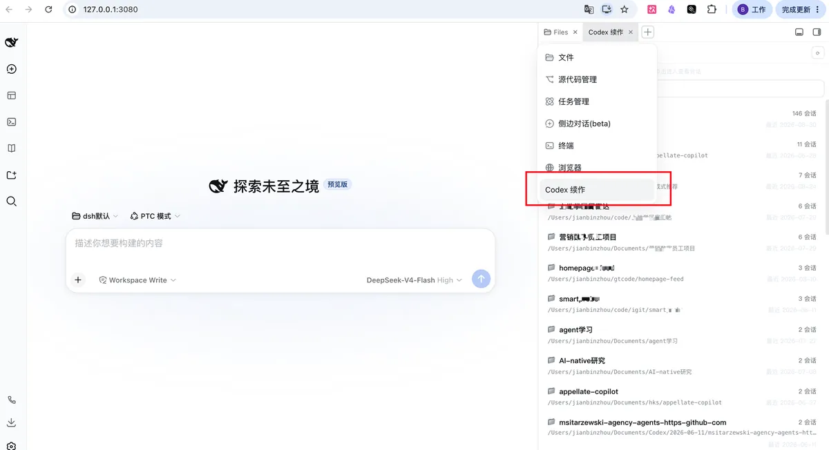This screenshot has height=450, width=829.
Task: Open the smart project row
Action: (x=682, y=304)
